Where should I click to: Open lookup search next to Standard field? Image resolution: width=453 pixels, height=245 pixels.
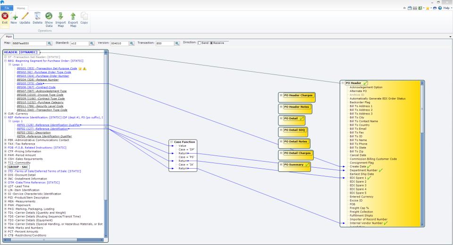click(92, 43)
